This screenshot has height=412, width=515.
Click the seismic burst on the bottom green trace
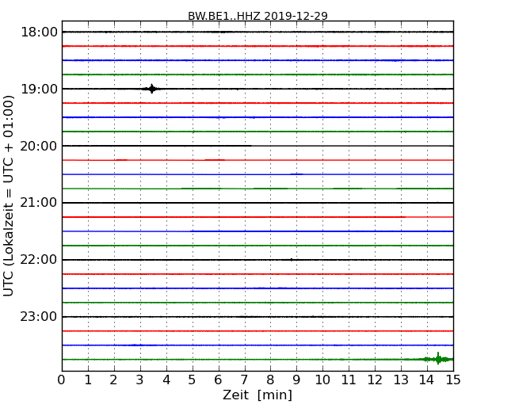(438, 359)
